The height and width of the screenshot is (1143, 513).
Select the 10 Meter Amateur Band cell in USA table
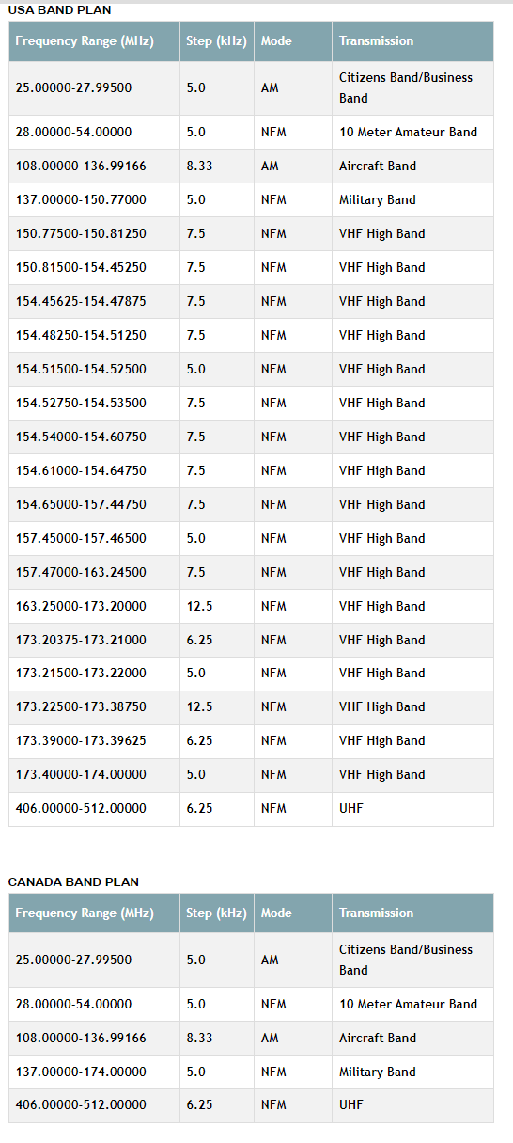coord(412,133)
